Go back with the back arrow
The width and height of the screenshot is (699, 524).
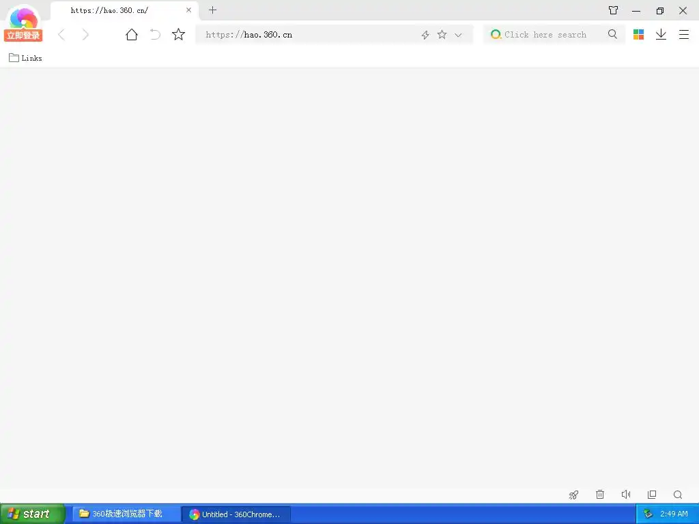click(61, 35)
